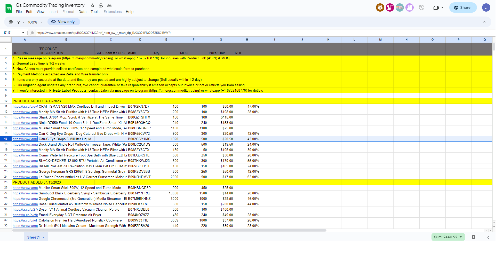Image resolution: width=496 pixels, height=269 pixels.
Task: Open side panel with bottom-right chevron
Action: (x=488, y=237)
